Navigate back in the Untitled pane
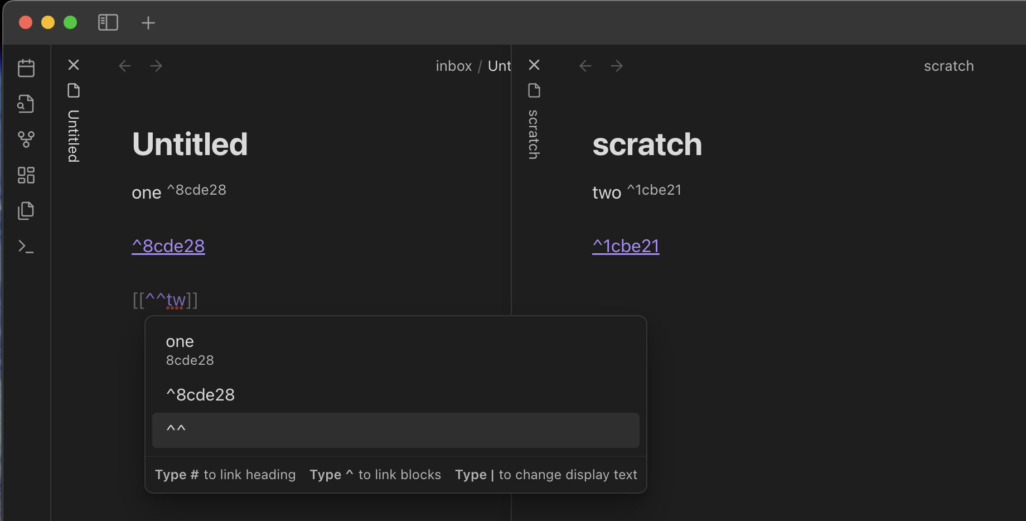The width and height of the screenshot is (1026, 521). coord(125,66)
